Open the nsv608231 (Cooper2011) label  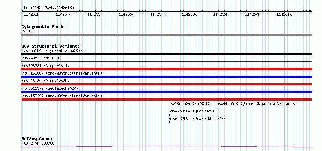[46, 66]
